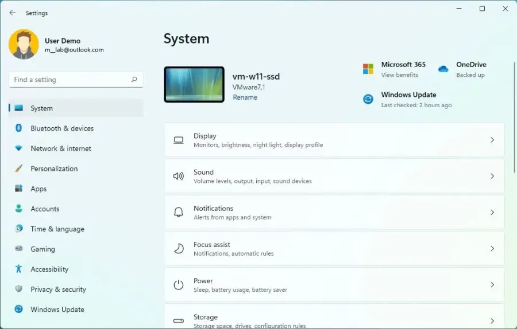The image size is (517, 329).
Task: Click the Focus assist moon icon
Action: [x=179, y=249]
